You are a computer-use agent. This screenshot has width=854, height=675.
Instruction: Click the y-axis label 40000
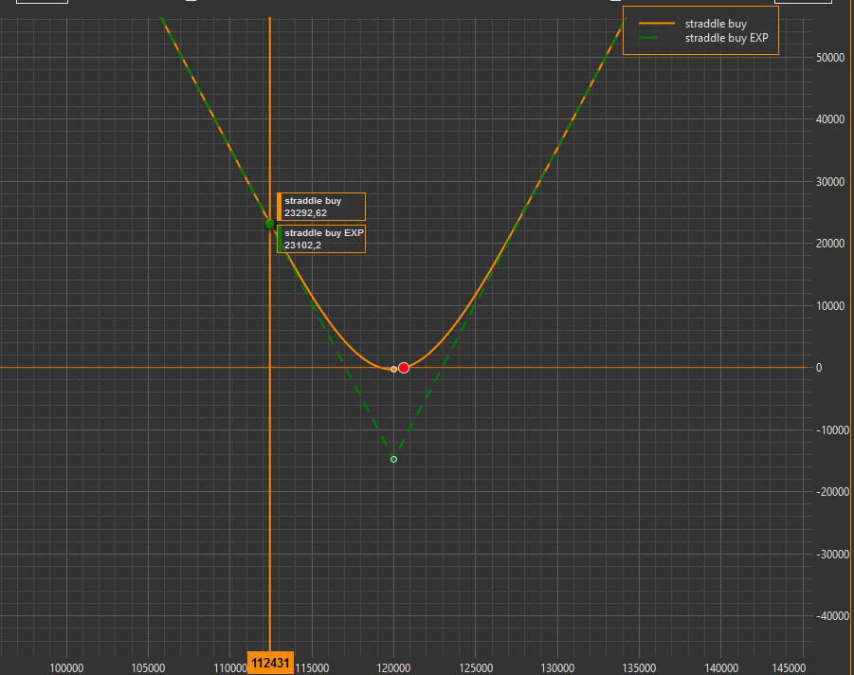pos(830,119)
